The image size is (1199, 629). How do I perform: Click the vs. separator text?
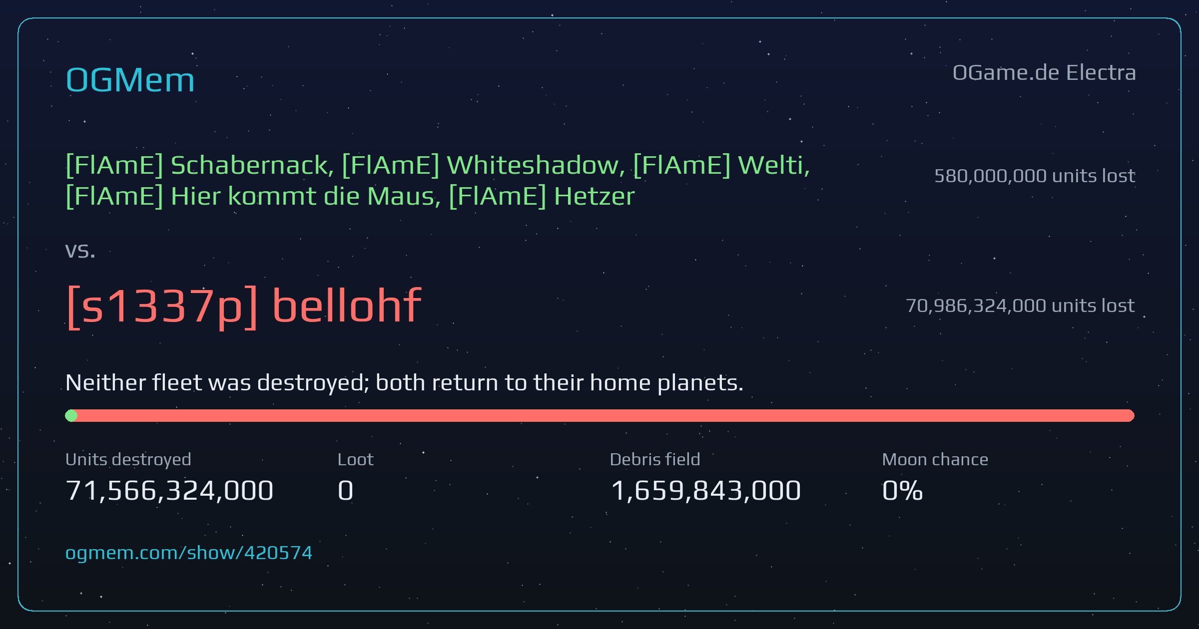tap(80, 251)
